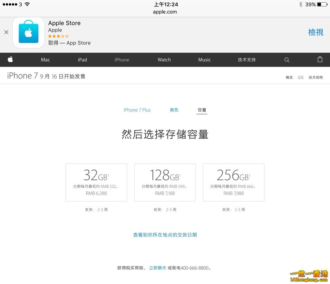Choose the 256GB storage option
This screenshot has width=330, height=284.
click(x=233, y=182)
